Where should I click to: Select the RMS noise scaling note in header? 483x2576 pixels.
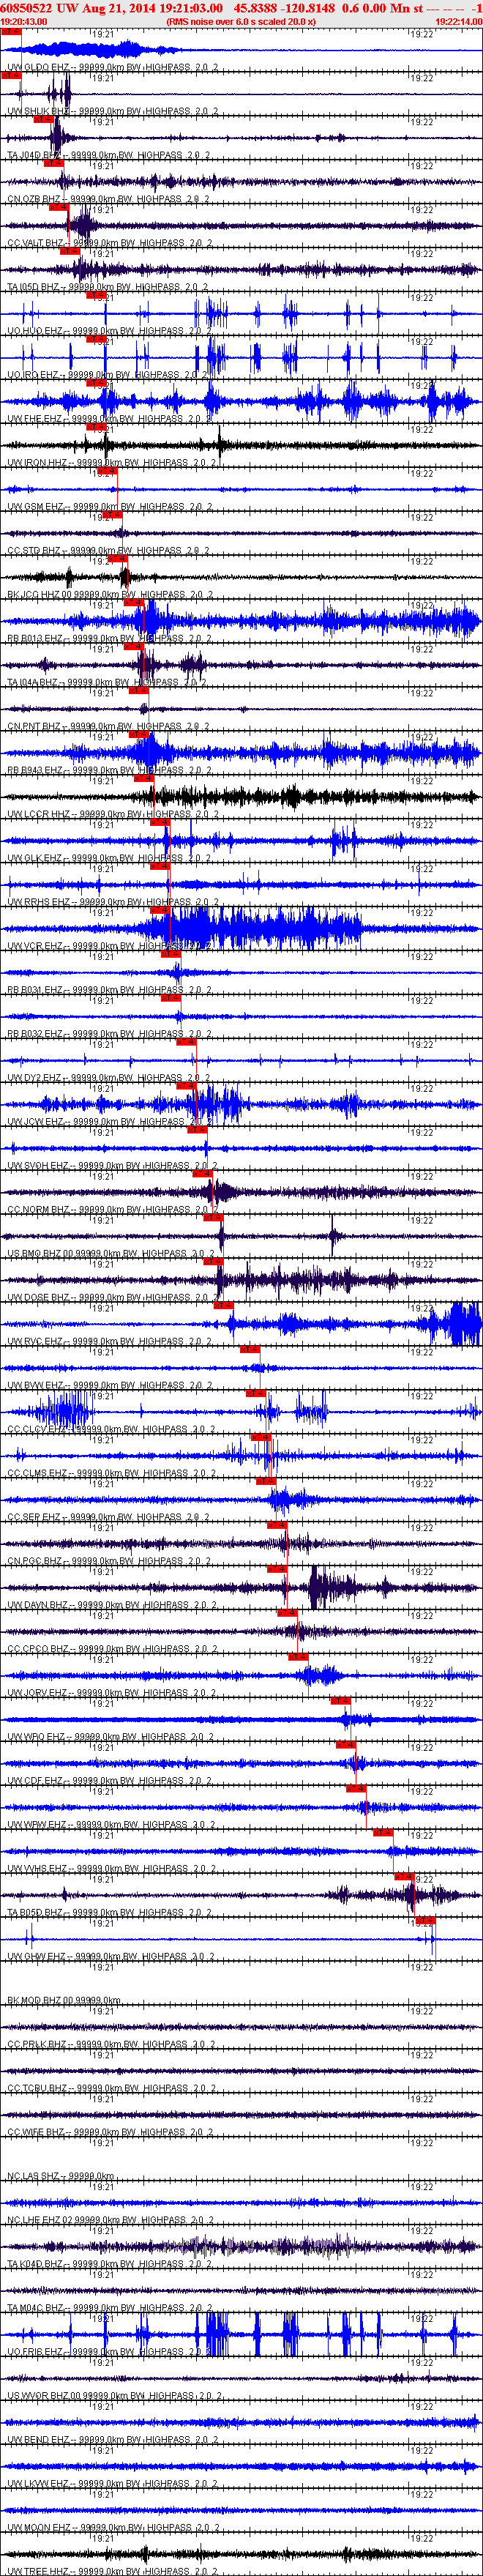point(241,21)
